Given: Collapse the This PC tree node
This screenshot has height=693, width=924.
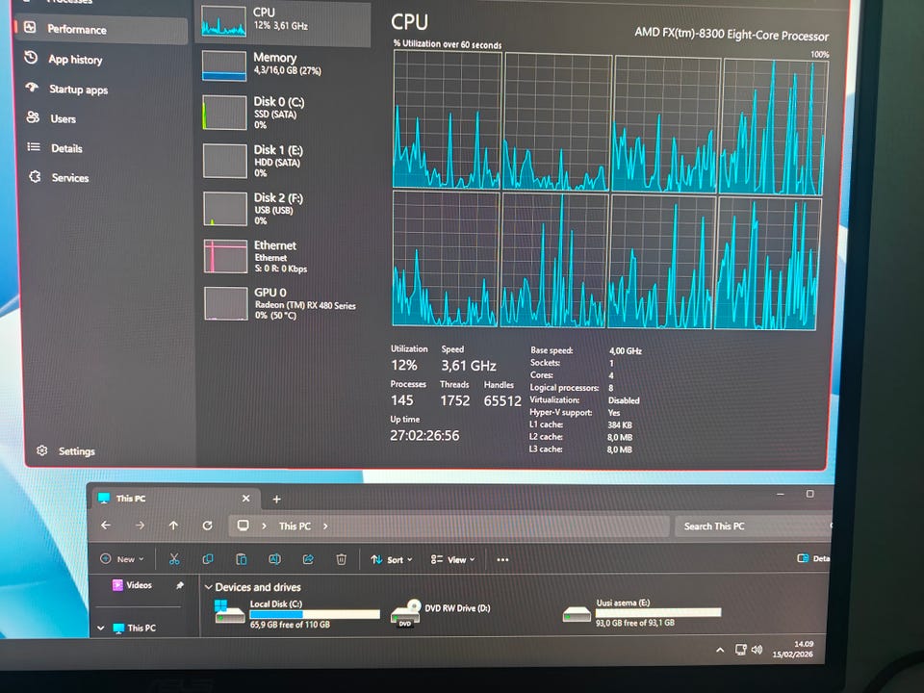Looking at the screenshot, I should point(101,629).
